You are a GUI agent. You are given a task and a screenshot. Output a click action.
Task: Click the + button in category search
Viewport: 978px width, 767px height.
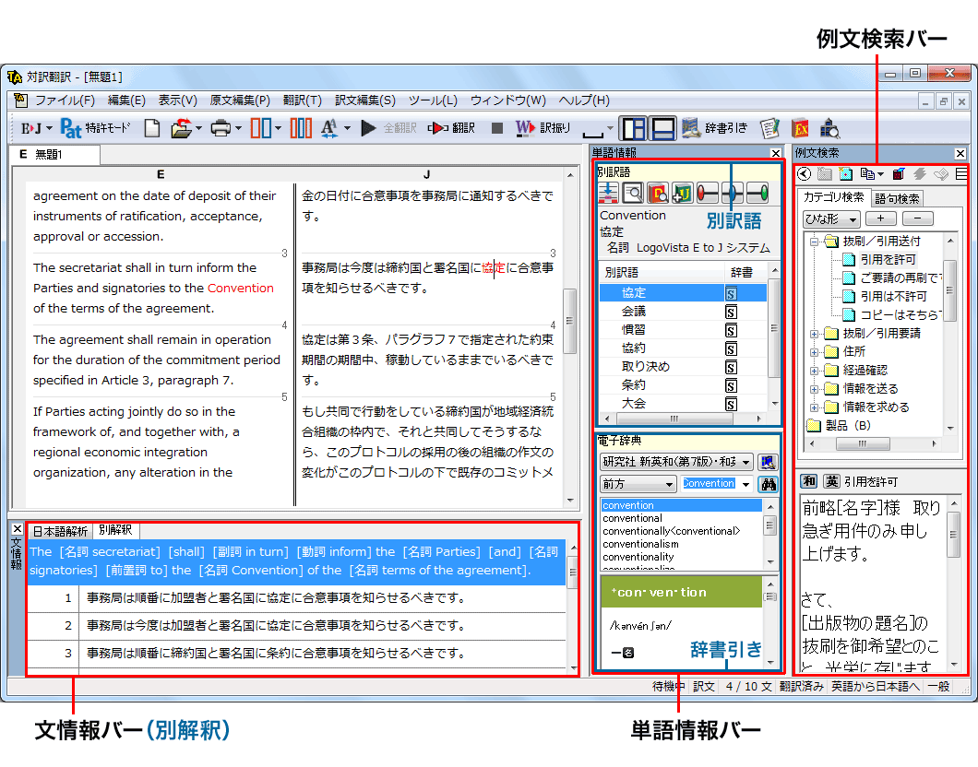click(x=880, y=218)
